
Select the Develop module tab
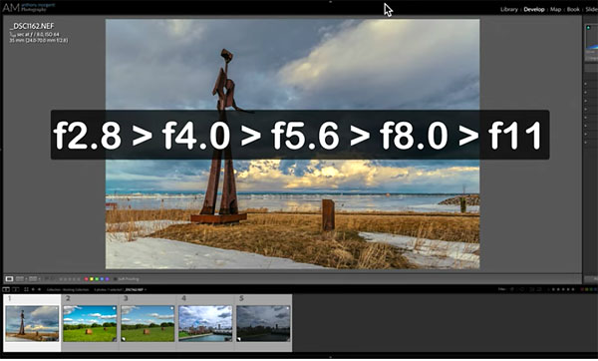pyautogui.click(x=534, y=9)
